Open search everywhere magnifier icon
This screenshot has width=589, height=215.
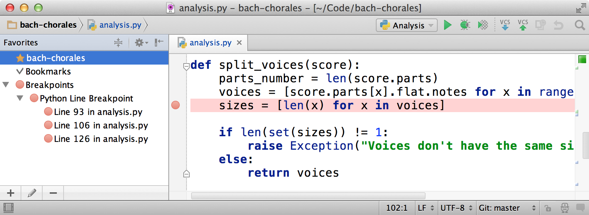[580, 25]
